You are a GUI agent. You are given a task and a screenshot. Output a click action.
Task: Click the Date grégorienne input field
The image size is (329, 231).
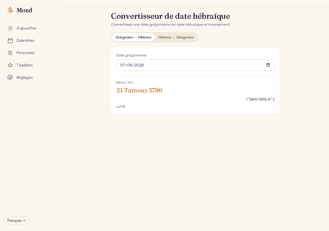tap(195, 65)
